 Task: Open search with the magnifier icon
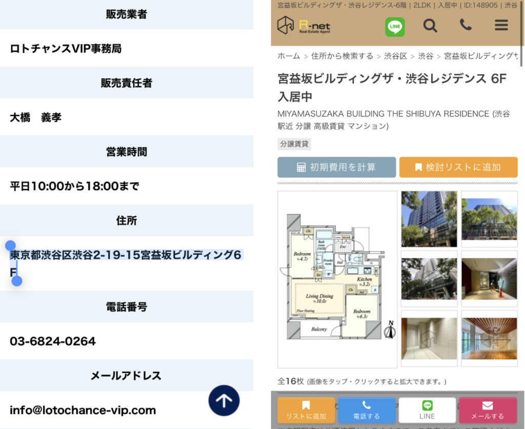click(x=430, y=25)
